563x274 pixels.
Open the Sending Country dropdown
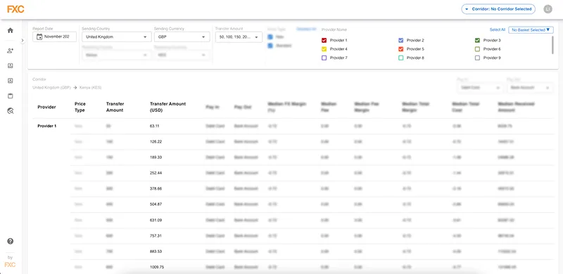117,37
